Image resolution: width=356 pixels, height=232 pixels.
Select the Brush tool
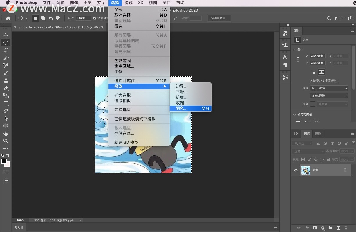(x=6, y=73)
